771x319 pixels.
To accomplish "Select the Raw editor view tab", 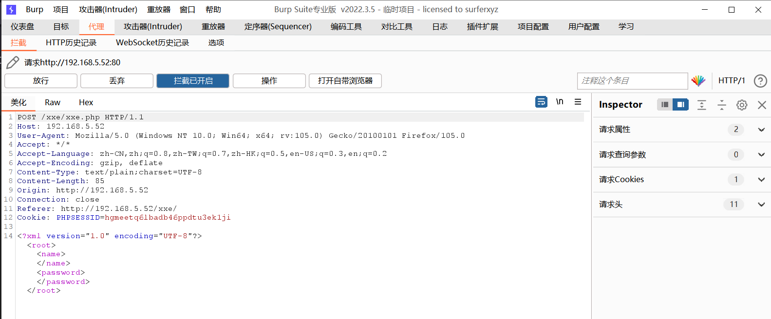I will tap(53, 102).
